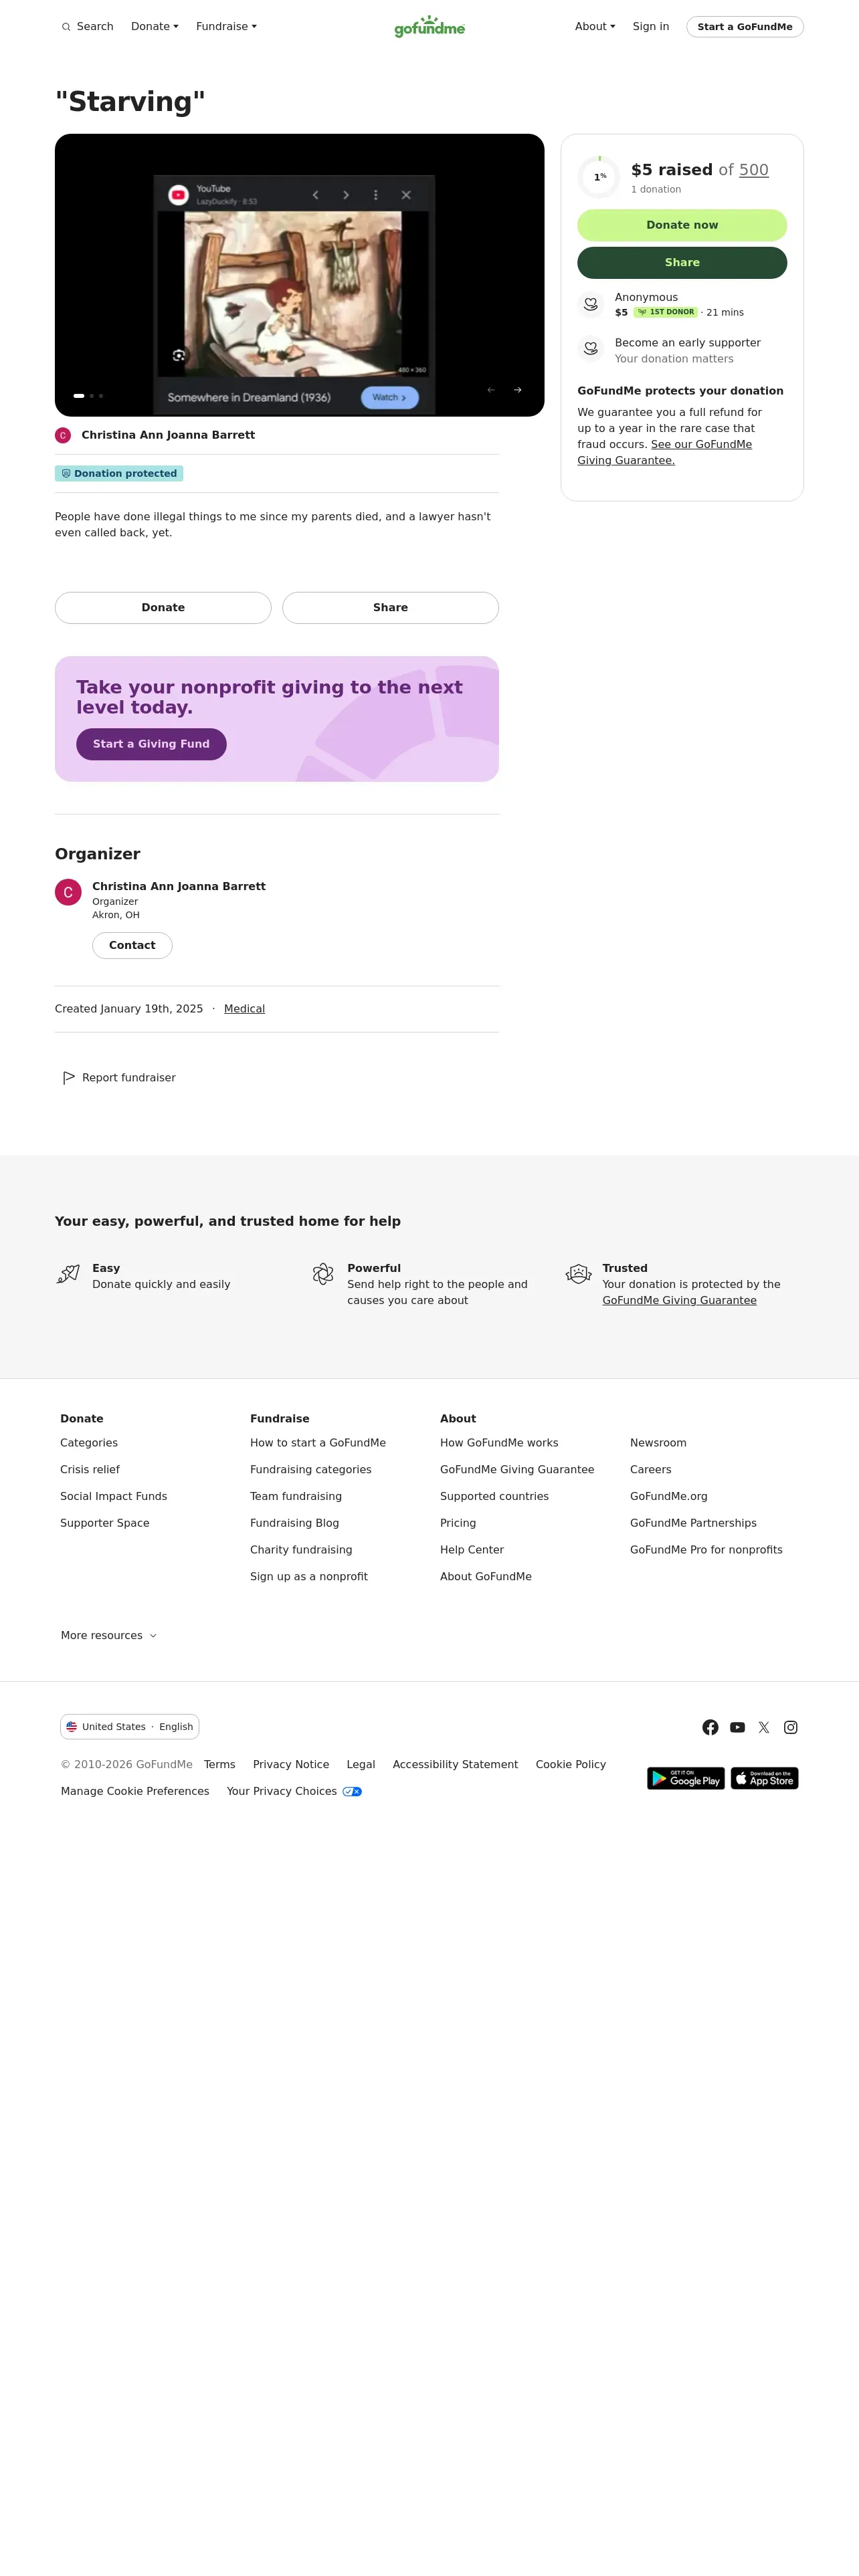Image resolution: width=859 pixels, height=2576 pixels.
Task: Open the About navigation dropdown
Action: coord(595,27)
